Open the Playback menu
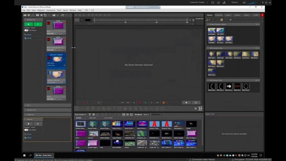The width and height of the screenshot is (286, 161). [x=41, y=10]
